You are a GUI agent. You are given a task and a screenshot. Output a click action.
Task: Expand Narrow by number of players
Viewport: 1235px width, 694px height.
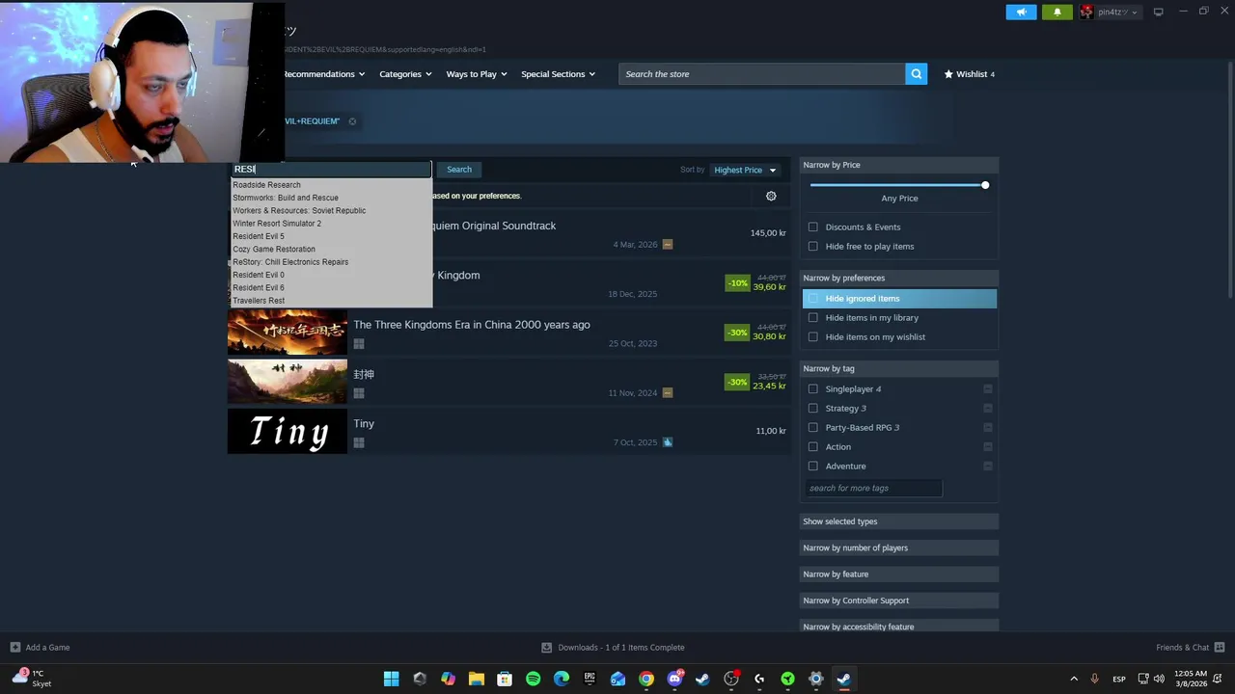899,547
